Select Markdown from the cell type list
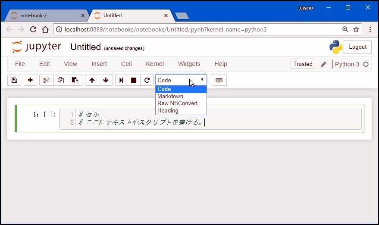 tap(170, 96)
